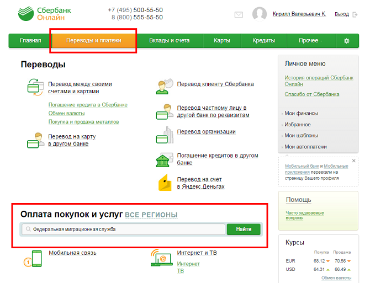370x283 pixels.
Task: Click the Yandex Money wallet icon
Action: tap(165, 183)
